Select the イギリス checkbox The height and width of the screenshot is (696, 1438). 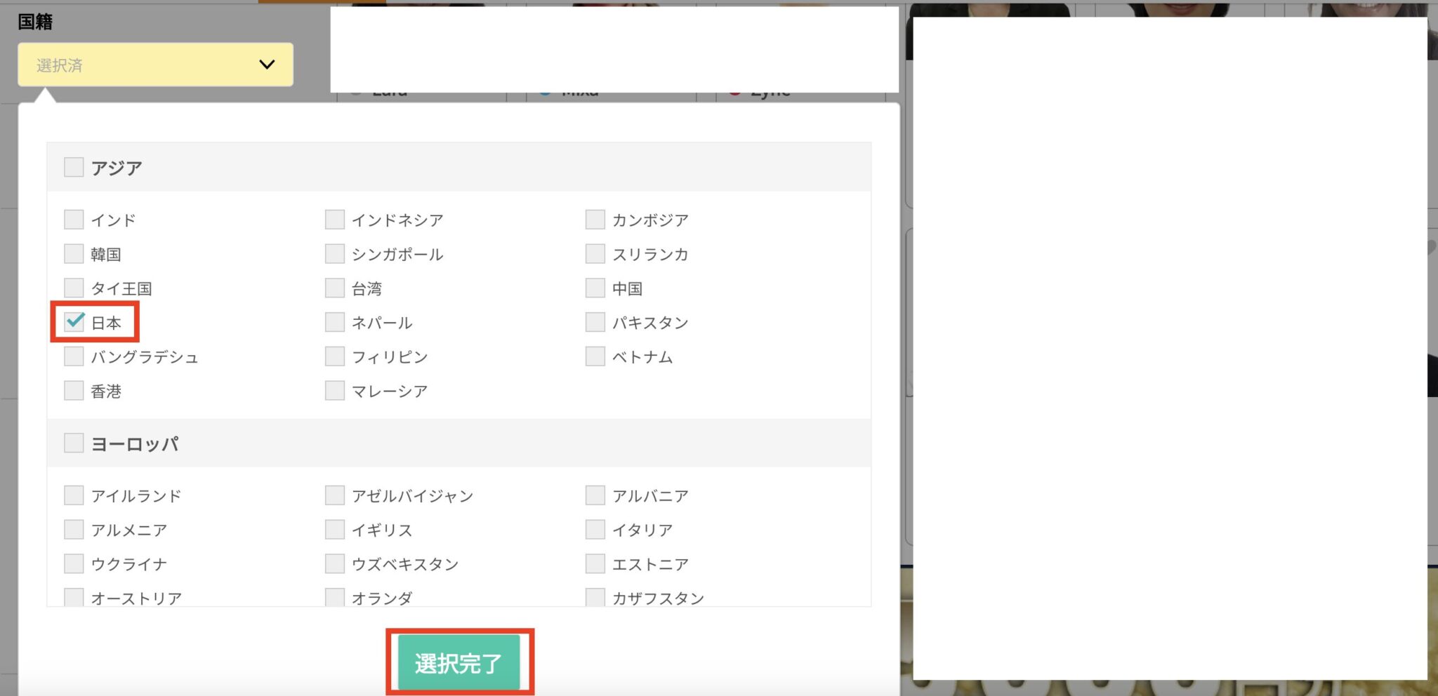[x=335, y=530]
